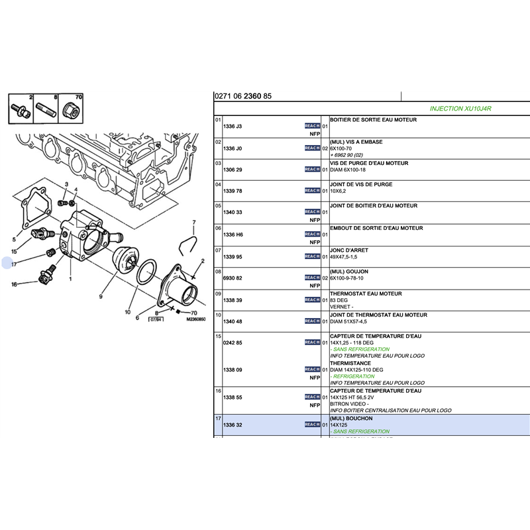The image size is (530, 530).
Task: Click the REACH badge for part 6930 82
Action: (x=312, y=278)
